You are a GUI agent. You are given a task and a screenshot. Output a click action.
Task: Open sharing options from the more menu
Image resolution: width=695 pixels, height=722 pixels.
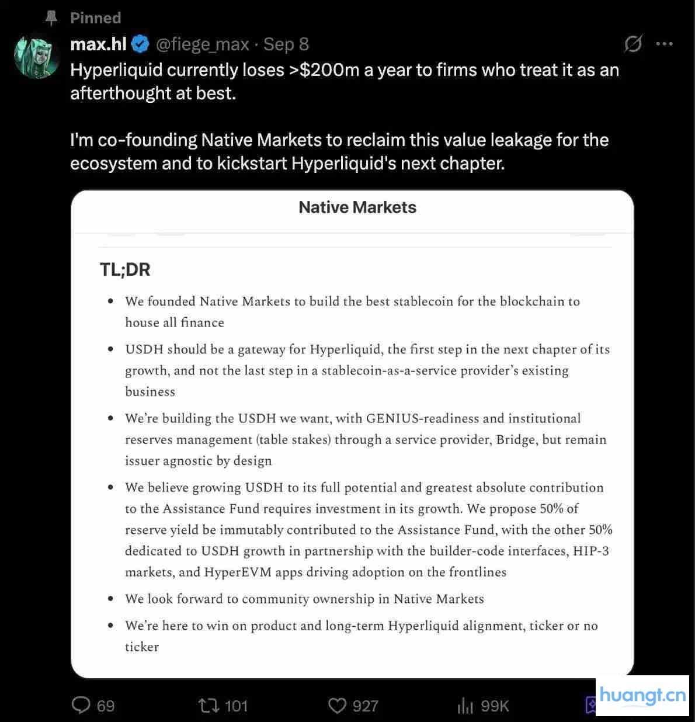665,43
